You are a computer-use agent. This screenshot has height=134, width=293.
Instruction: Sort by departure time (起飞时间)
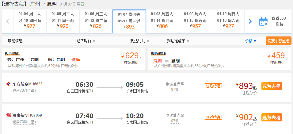click(86, 41)
